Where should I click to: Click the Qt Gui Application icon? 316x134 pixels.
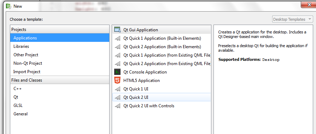coord(117,30)
